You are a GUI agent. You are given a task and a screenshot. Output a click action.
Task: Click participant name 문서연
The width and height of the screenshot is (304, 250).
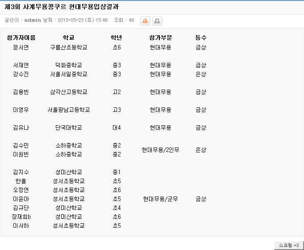[x=21, y=47]
